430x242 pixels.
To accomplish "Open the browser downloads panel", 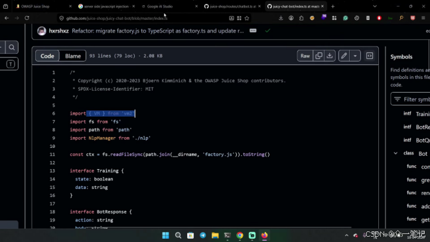I will (281, 18).
